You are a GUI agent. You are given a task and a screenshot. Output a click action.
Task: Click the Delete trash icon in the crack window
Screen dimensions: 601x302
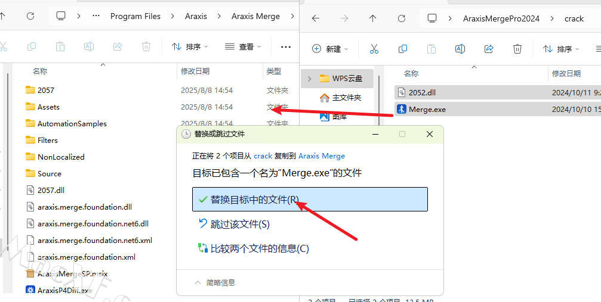(x=517, y=49)
